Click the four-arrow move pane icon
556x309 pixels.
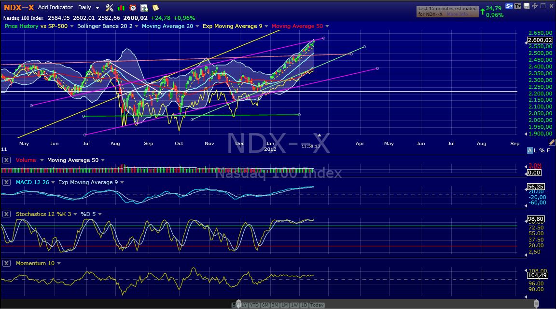coord(535,6)
